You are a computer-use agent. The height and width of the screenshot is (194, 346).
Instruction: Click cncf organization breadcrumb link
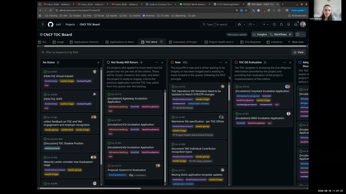(x=58, y=25)
